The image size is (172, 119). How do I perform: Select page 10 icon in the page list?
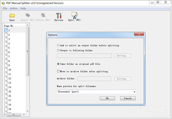pos(6,70)
